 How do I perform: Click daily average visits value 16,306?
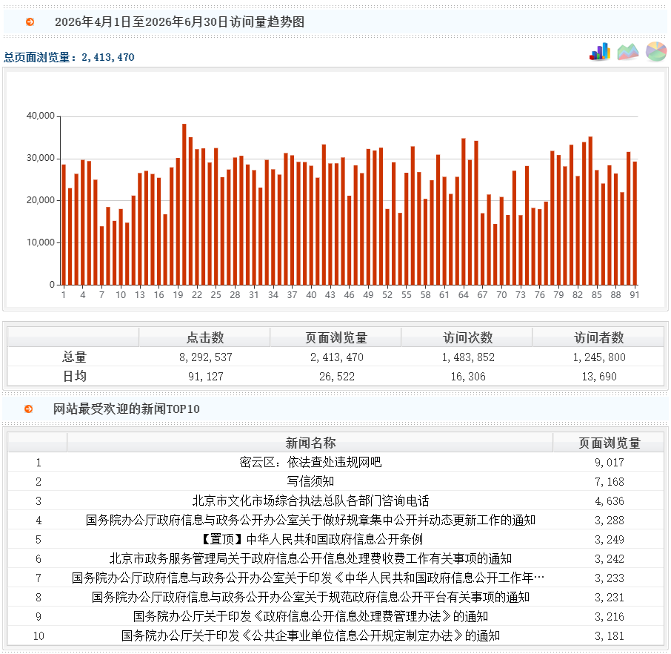[468, 376]
